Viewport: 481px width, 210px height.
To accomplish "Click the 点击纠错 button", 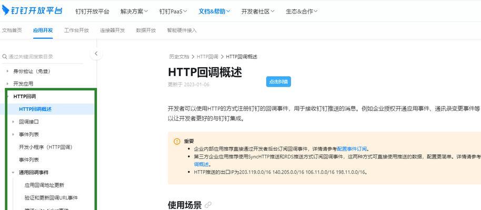I will (278, 82).
